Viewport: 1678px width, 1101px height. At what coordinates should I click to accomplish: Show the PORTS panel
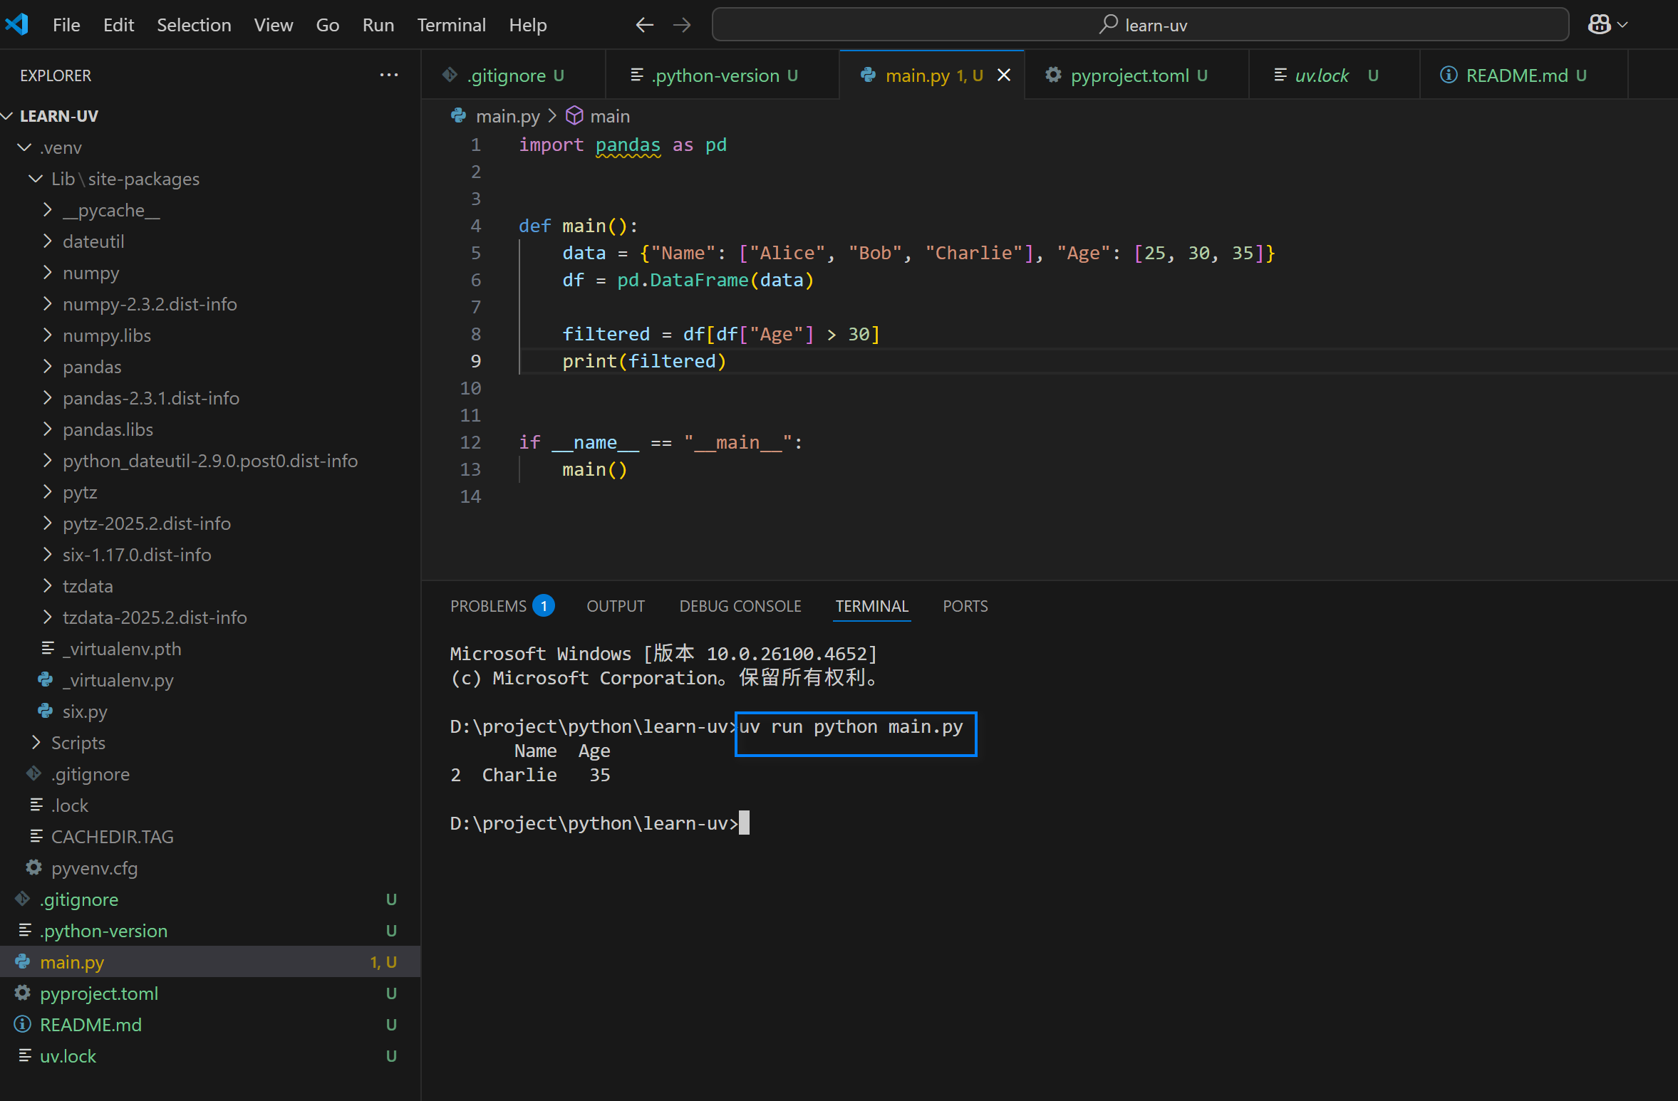point(965,606)
